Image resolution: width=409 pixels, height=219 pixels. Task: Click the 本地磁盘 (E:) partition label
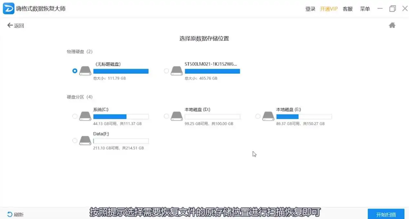(289, 109)
